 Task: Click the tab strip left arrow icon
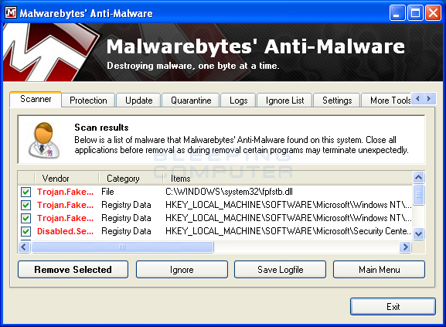pos(417,99)
